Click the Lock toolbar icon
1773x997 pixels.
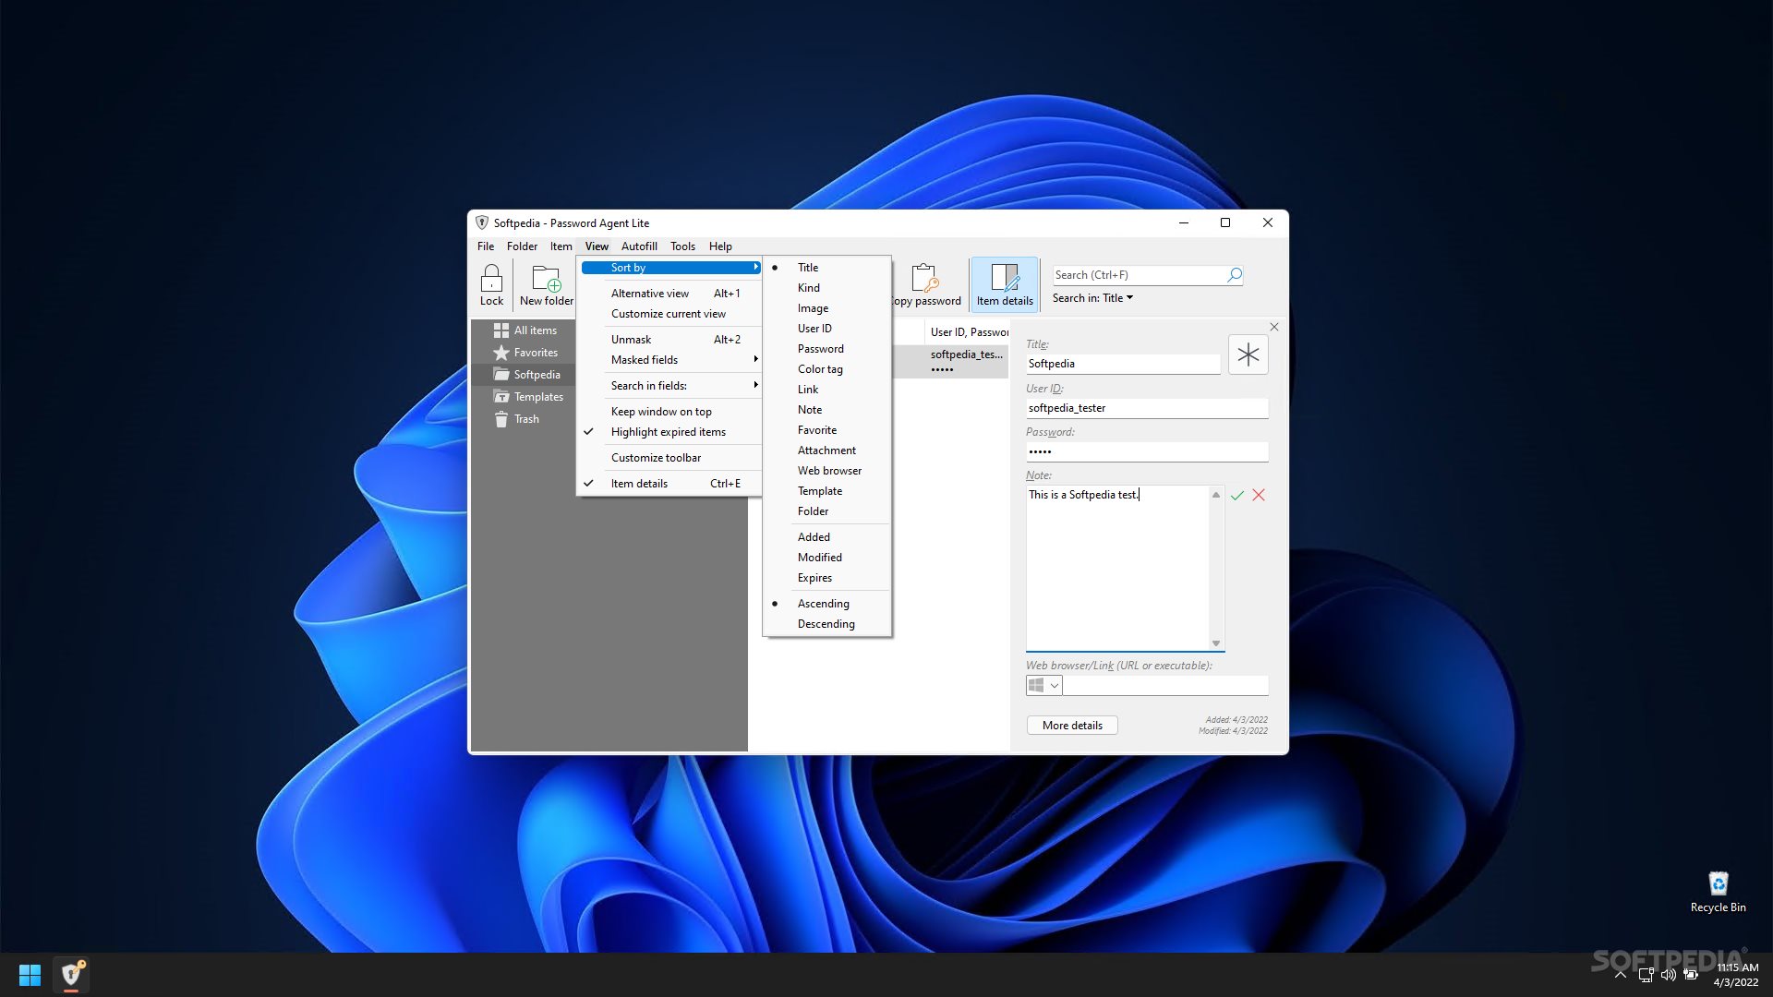pyautogui.click(x=491, y=284)
